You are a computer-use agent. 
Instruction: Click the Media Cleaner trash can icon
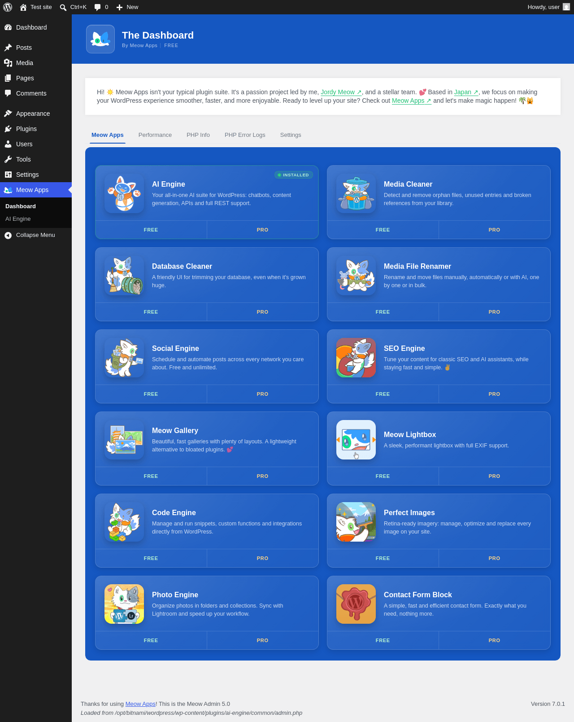[356, 193]
